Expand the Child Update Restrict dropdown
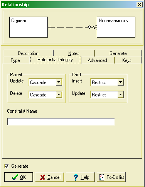Image resolution: width=145 pixels, height=187 pixels. tap(121, 94)
